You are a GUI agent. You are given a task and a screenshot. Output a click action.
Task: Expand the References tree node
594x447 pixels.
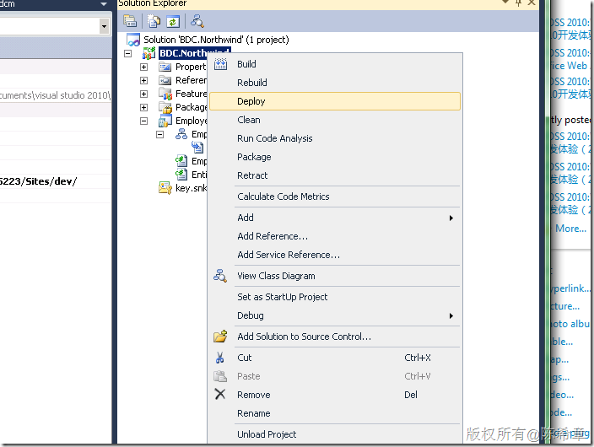144,80
